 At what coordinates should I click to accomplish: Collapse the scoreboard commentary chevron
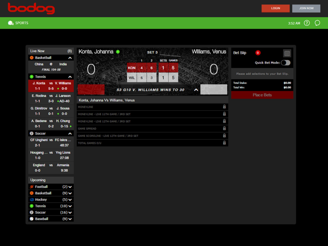tap(196, 90)
